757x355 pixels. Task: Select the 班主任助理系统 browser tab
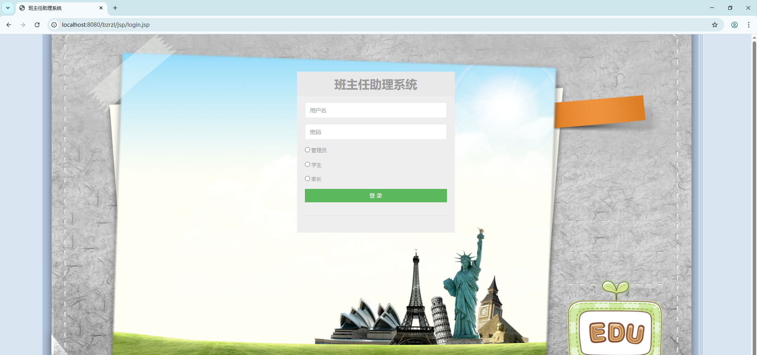point(62,8)
